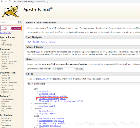
Task: Go to Home in sidebar
Action: tap(4, 40)
